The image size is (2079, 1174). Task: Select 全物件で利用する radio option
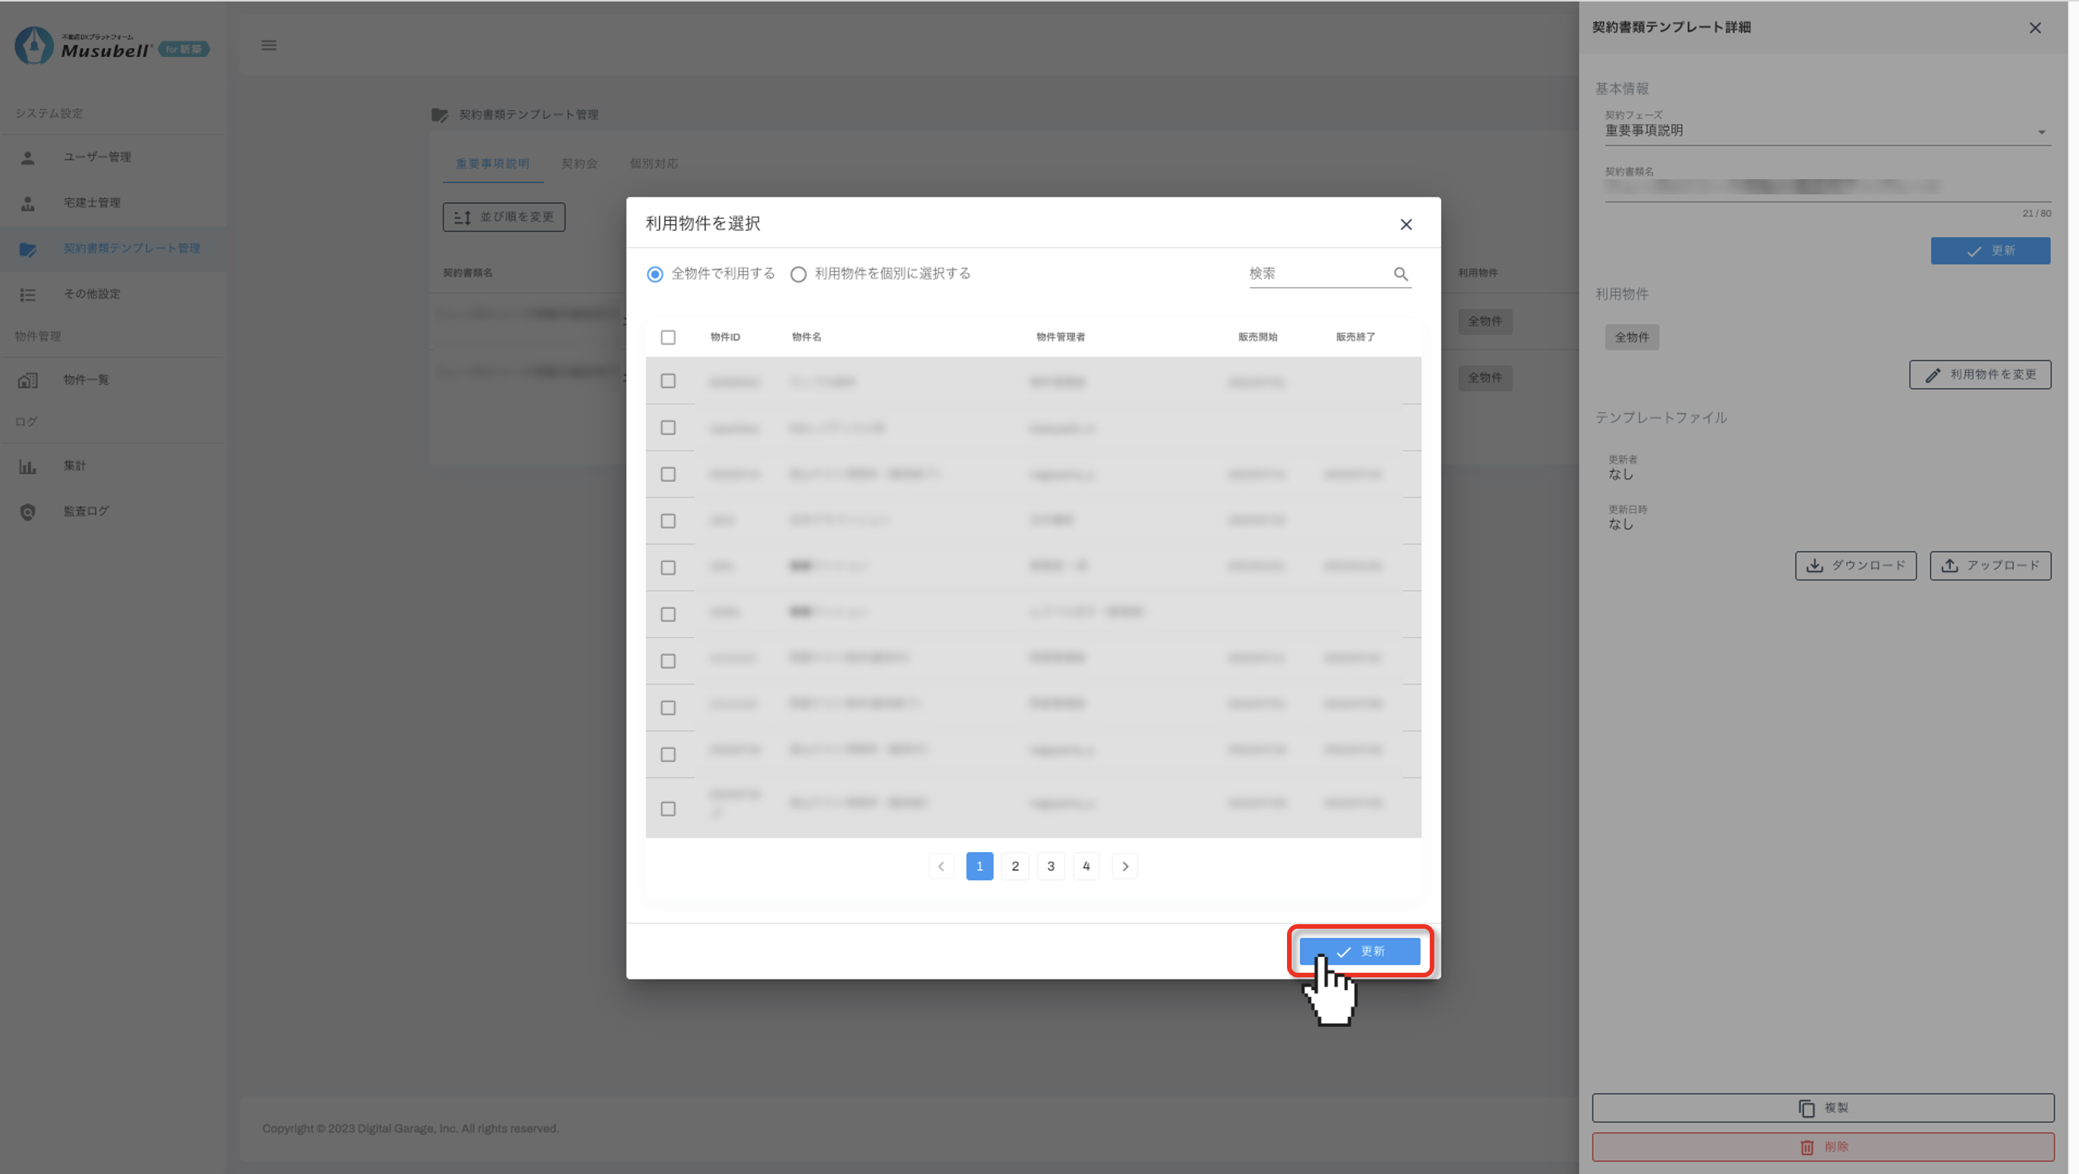click(x=655, y=274)
